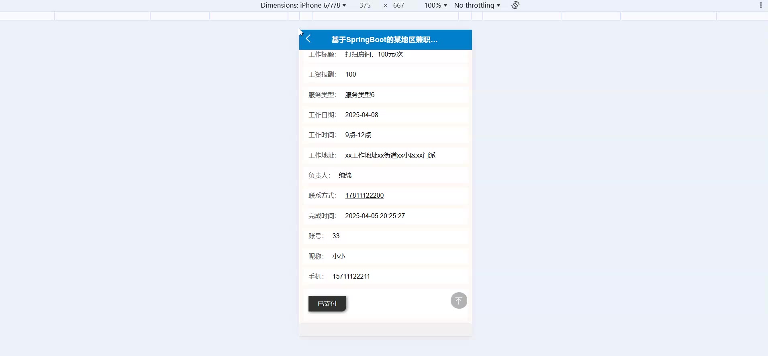The width and height of the screenshot is (768, 356).
Task: Open the No throttling dropdown
Action: (x=477, y=5)
